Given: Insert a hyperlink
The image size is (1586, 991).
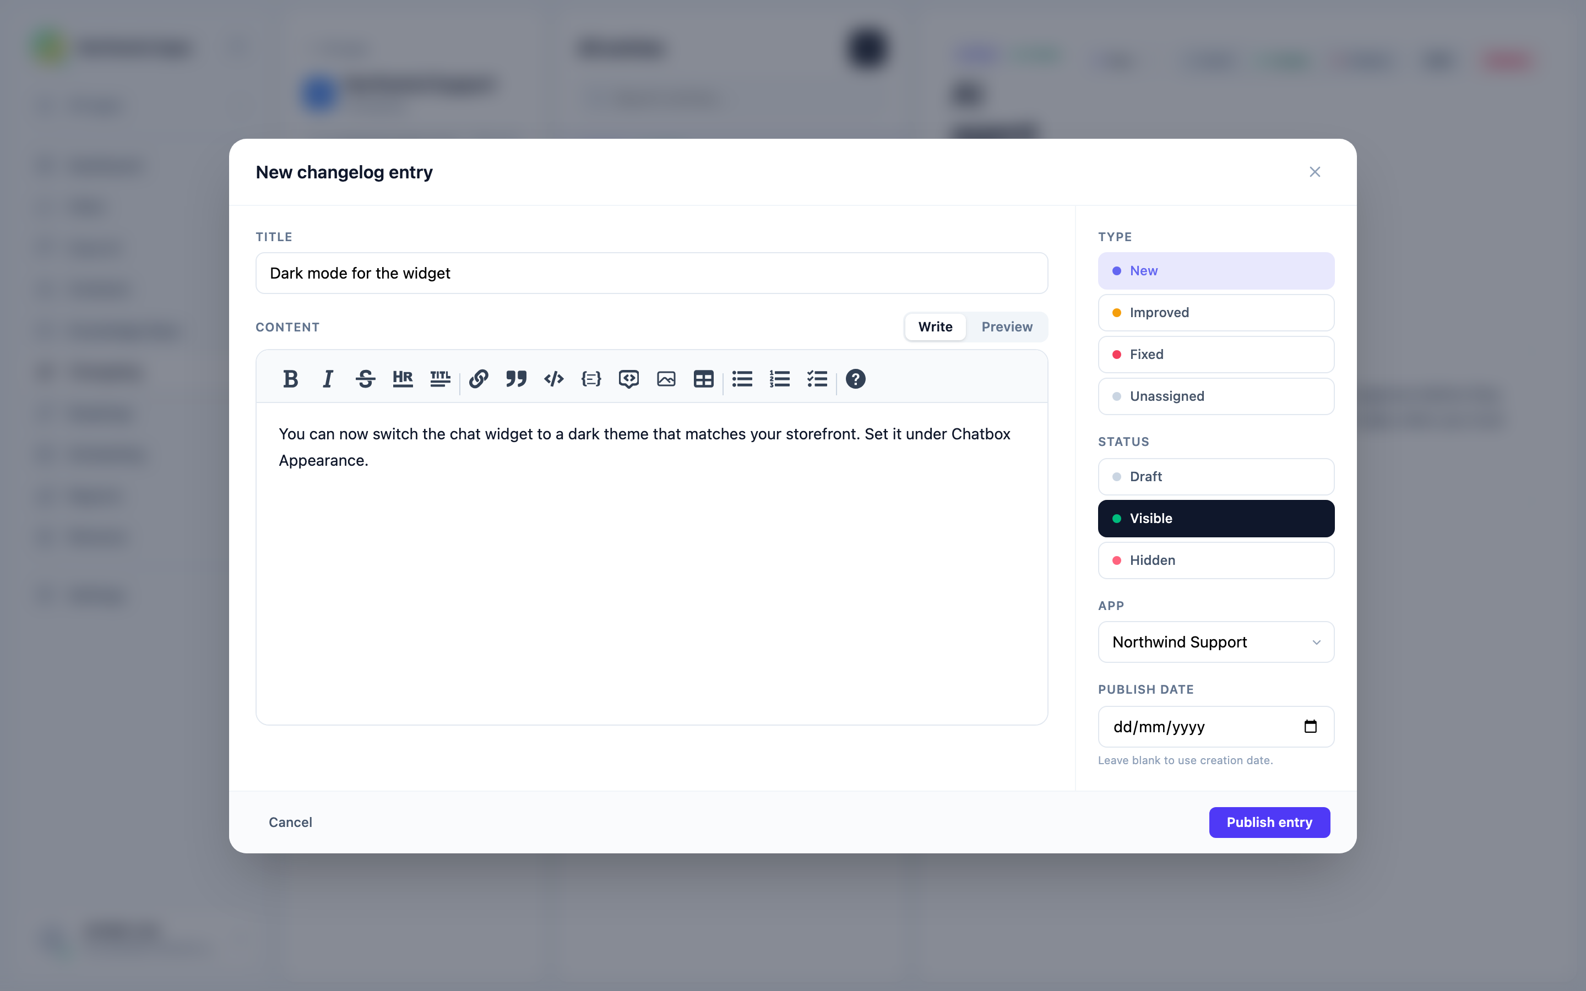Looking at the screenshot, I should click(479, 379).
